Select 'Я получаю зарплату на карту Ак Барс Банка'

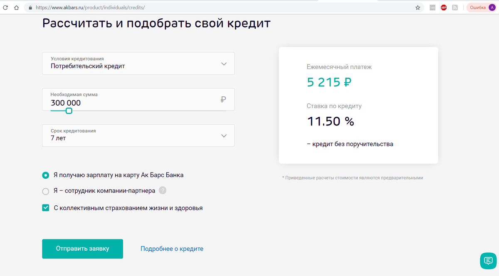(x=45, y=175)
